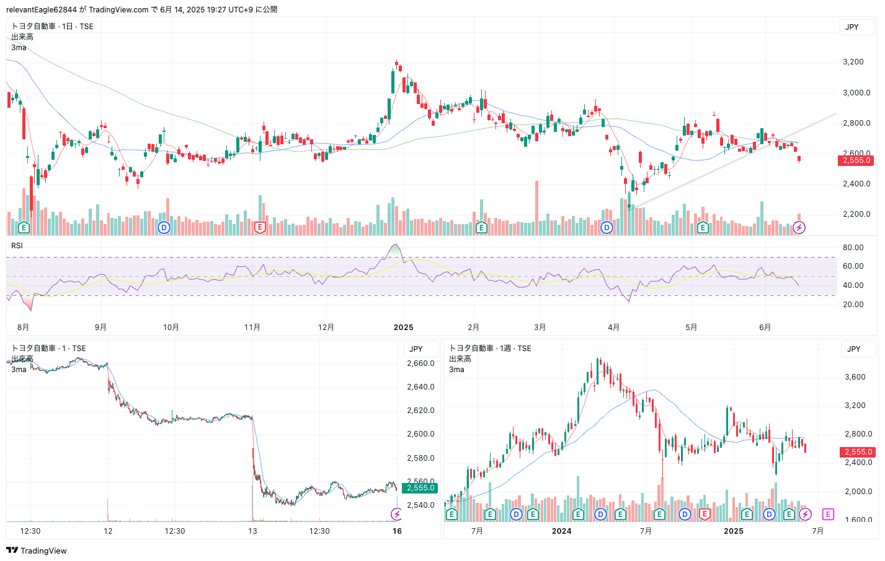Viewport: 885px width, 561px height.
Task: Click the purple lightning marker on the weekly chart
Action: pos(805,514)
